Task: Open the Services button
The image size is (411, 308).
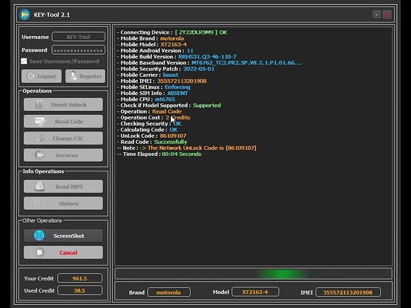Action: tap(63, 155)
